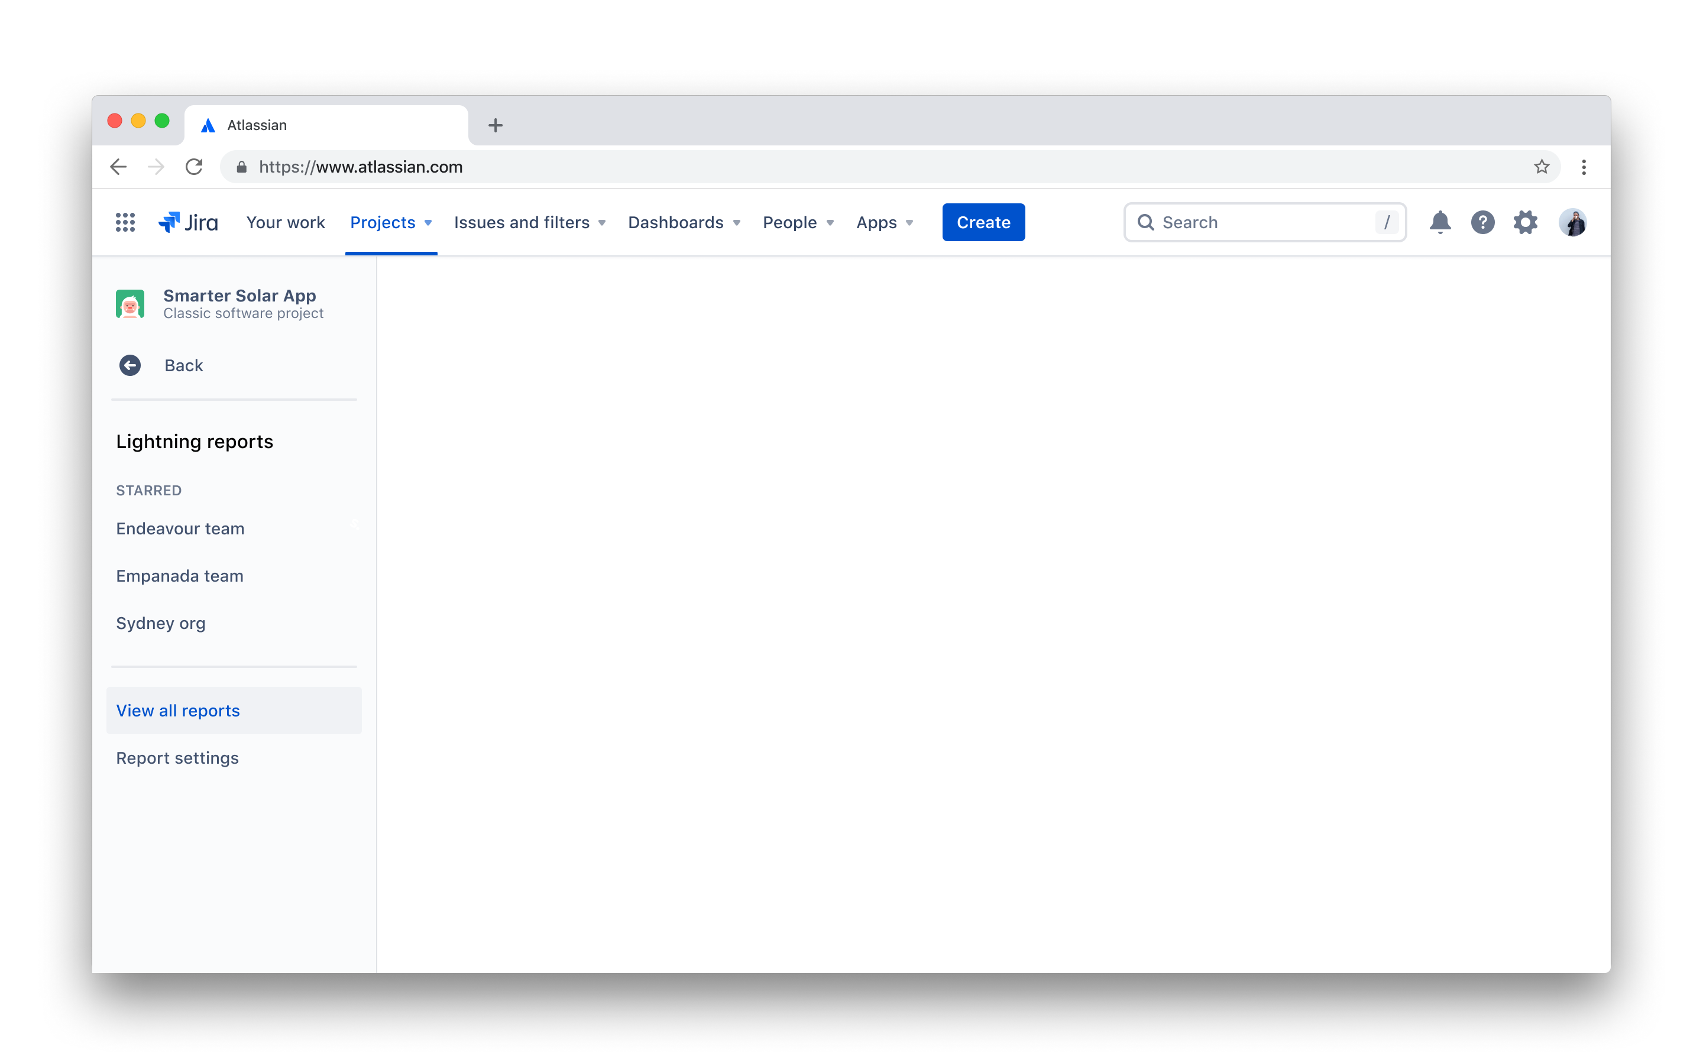Screen dimensions: 1703x1064
Task: Open your profile avatar menu
Action: coord(1574,222)
